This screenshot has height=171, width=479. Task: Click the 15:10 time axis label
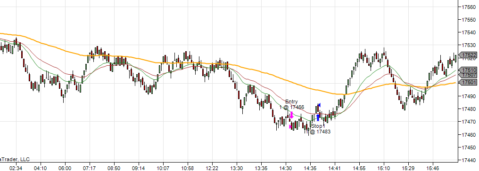[384, 168]
